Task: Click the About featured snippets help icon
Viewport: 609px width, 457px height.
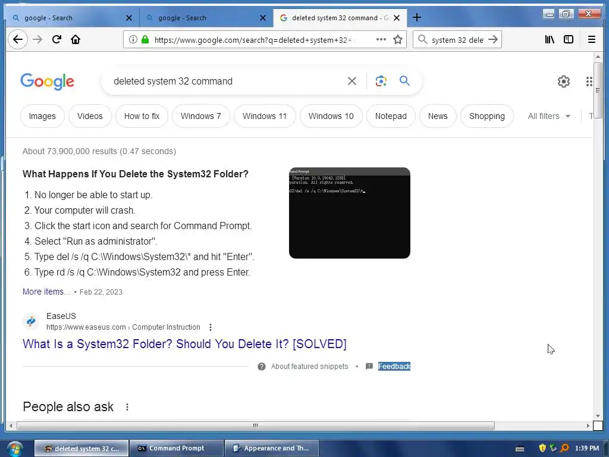Action: coord(262,367)
